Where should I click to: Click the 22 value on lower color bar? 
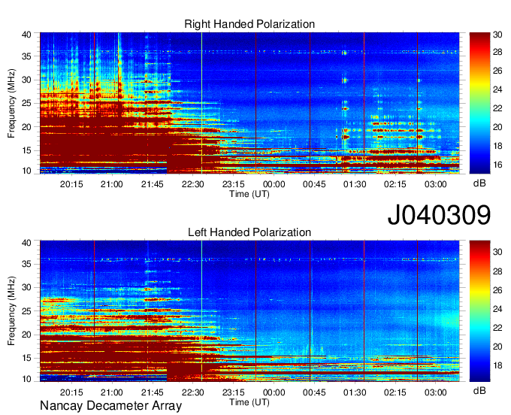pyautogui.click(x=497, y=328)
